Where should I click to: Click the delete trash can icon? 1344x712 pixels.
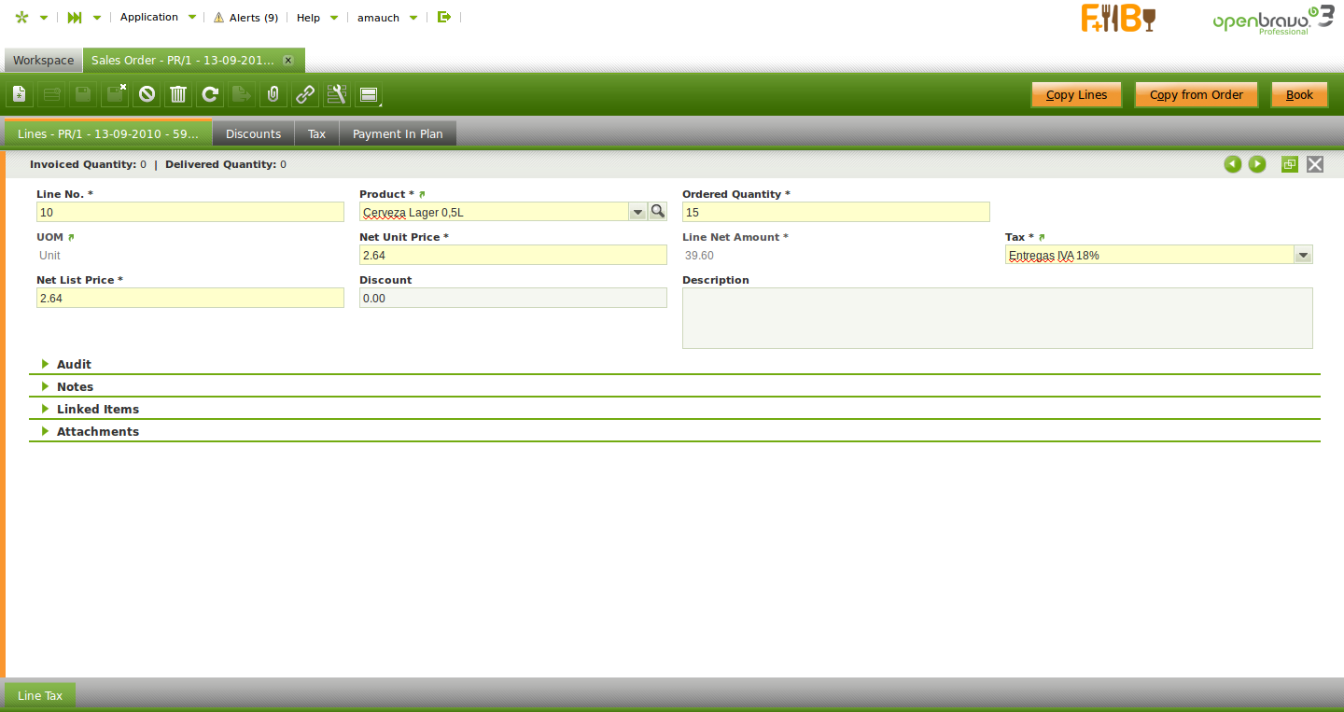(178, 94)
